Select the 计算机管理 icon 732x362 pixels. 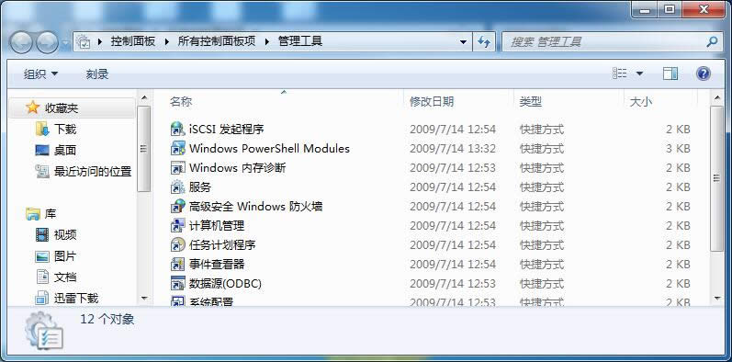(x=178, y=226)
